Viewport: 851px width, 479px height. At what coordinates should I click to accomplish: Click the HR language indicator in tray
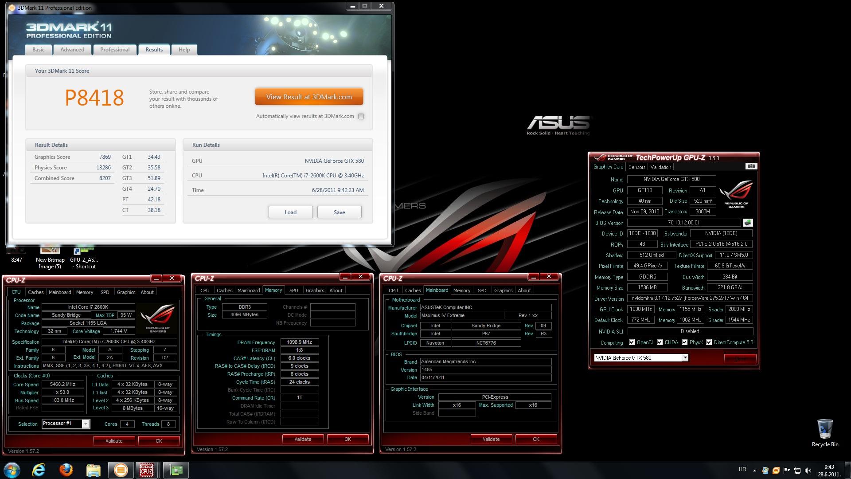742,469
